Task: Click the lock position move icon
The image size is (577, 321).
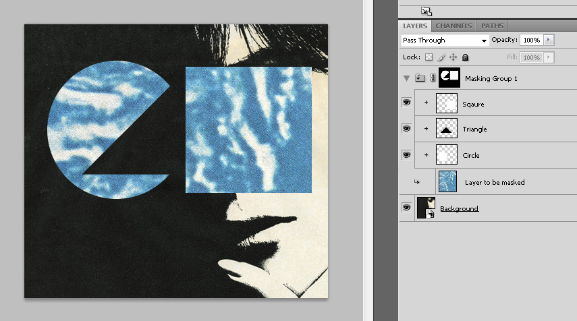Action: tap(454, 58)
